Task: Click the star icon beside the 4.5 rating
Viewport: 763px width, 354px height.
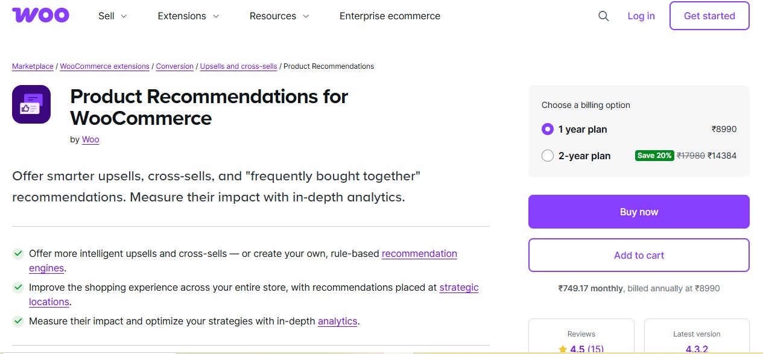Action: click(x=563, y=349)
